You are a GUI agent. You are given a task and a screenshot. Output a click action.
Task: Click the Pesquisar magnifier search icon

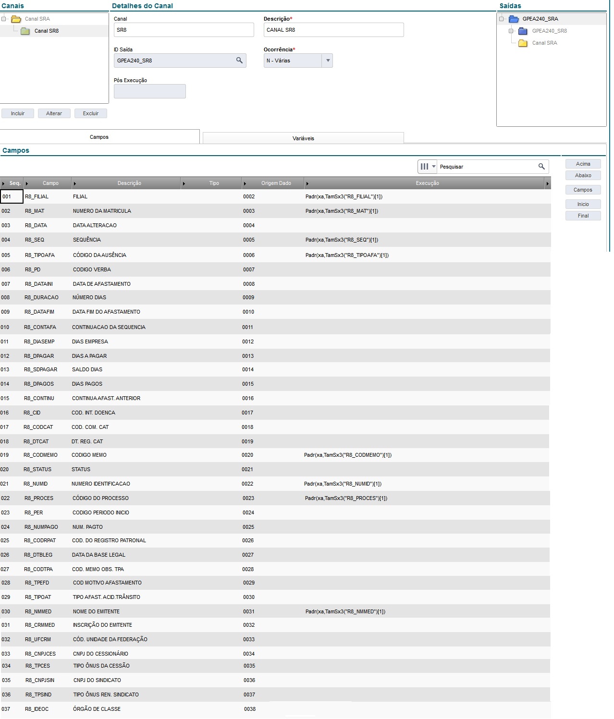point(541,167)
